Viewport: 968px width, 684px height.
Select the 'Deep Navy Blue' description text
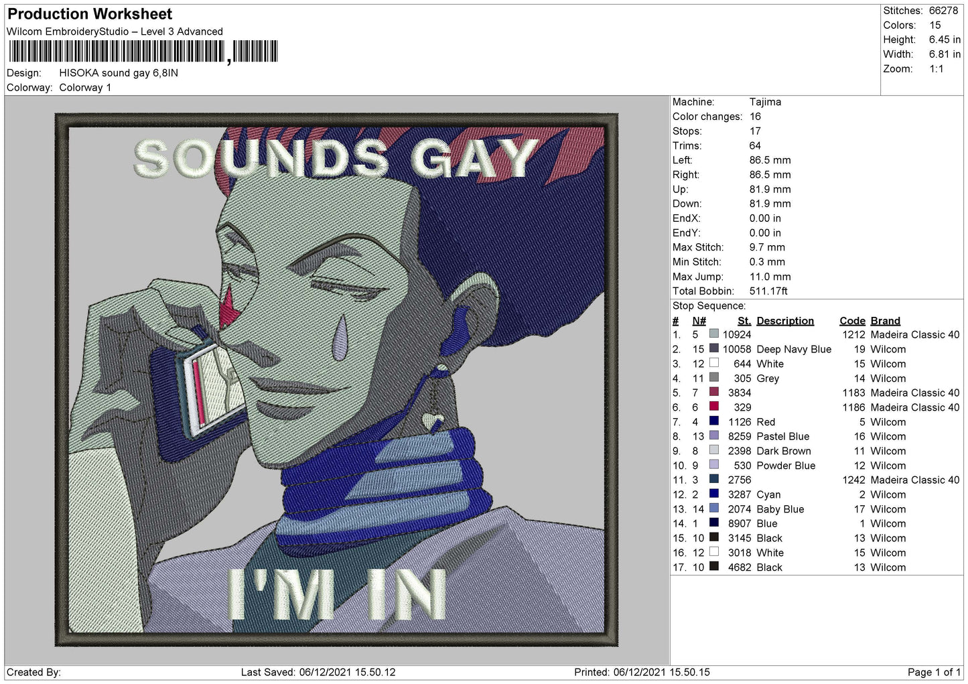[x=794, y=349]
